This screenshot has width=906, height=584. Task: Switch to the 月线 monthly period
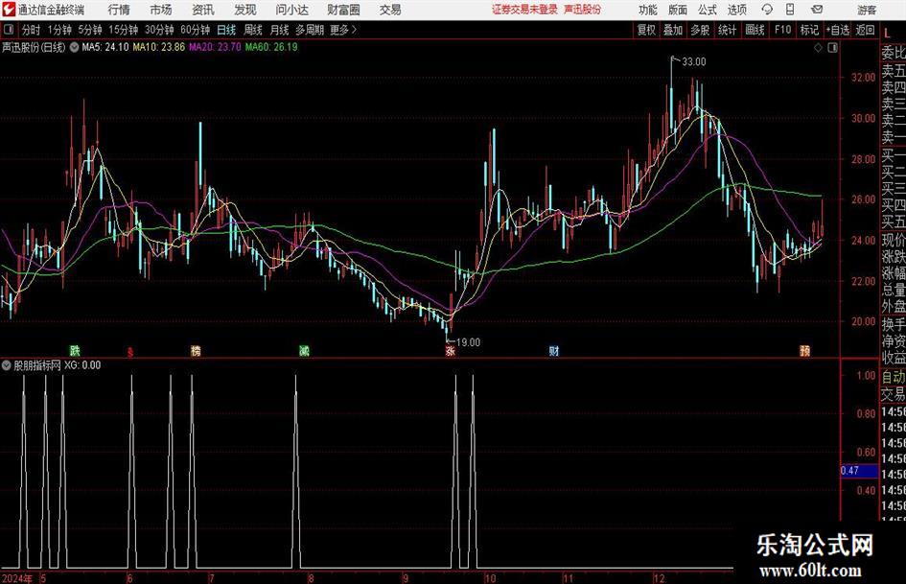tap(280, 30)
